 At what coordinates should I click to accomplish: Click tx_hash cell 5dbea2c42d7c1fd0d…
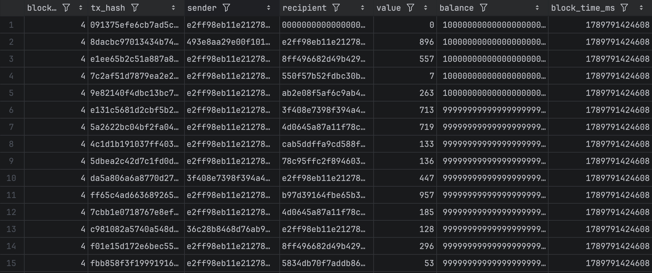[136, 161]
